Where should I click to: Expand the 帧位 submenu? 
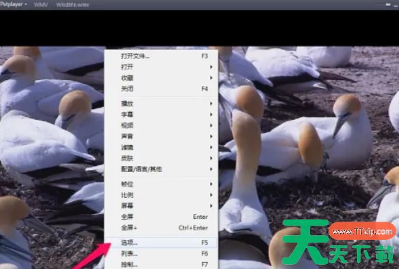point(161,184)
